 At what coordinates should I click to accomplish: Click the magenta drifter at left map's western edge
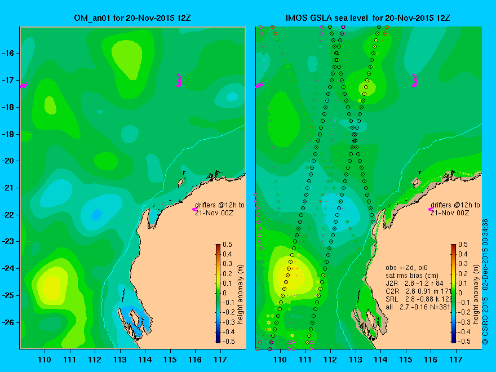point(24,86)
